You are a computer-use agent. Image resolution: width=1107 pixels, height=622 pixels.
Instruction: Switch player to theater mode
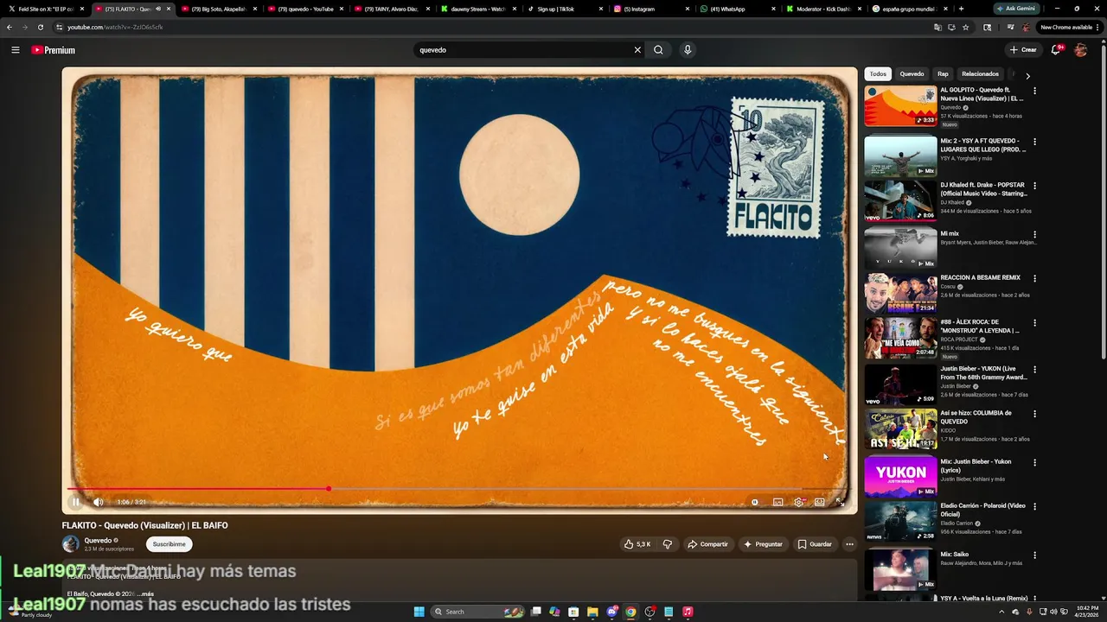click(x=819, y=502)
